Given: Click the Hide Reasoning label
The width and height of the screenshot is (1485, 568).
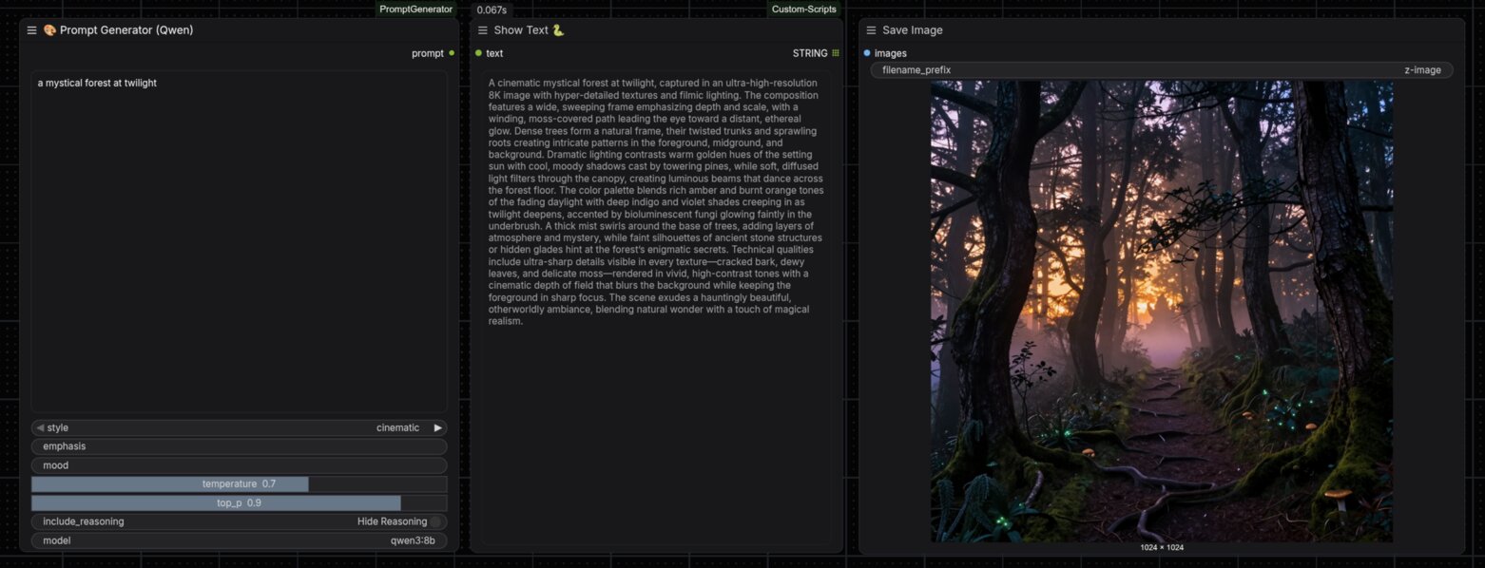Looking at the screenshot, I should click(392, 521).
